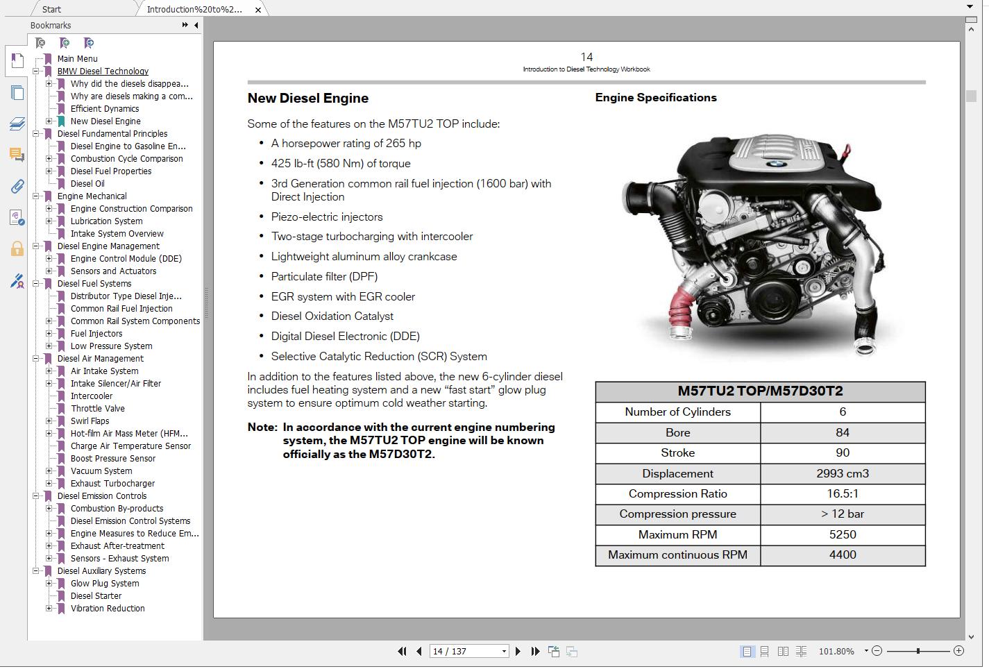Switch to the Start tab
The width and height of the screenshot is (989, 669).
(51, 9)
